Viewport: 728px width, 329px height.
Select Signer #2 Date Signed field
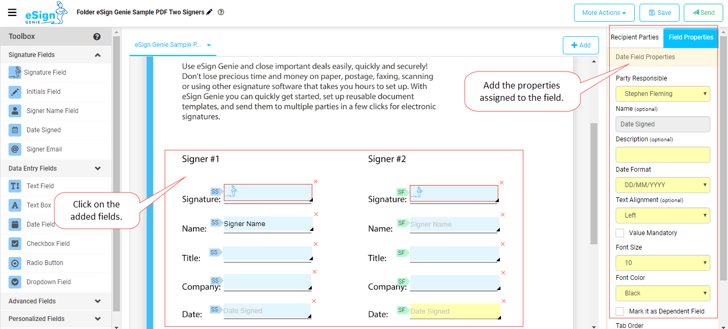456,311
